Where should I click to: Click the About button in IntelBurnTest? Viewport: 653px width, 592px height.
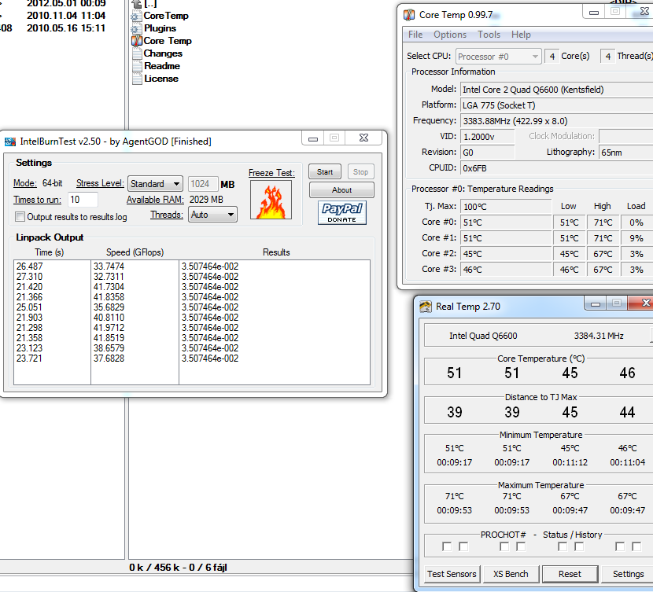click(341, 190)
